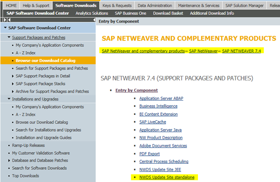Collapse Support Packages and Patches node
280x182 pixels.
[9, 37]
